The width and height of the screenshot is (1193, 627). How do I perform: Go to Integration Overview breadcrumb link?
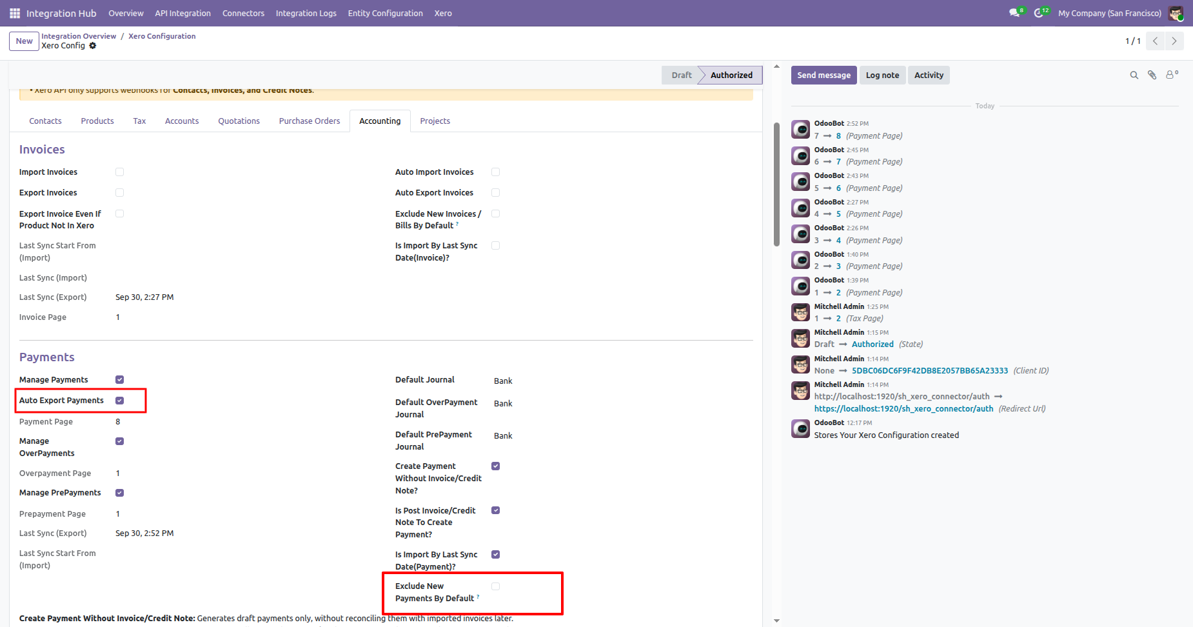point(79,36)
